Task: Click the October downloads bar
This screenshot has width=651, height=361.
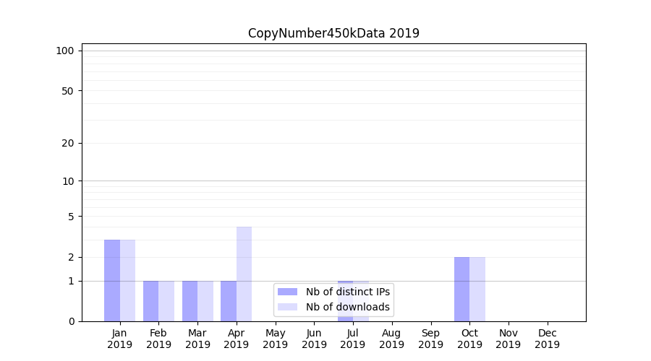Action: click(x=477, y=289)
